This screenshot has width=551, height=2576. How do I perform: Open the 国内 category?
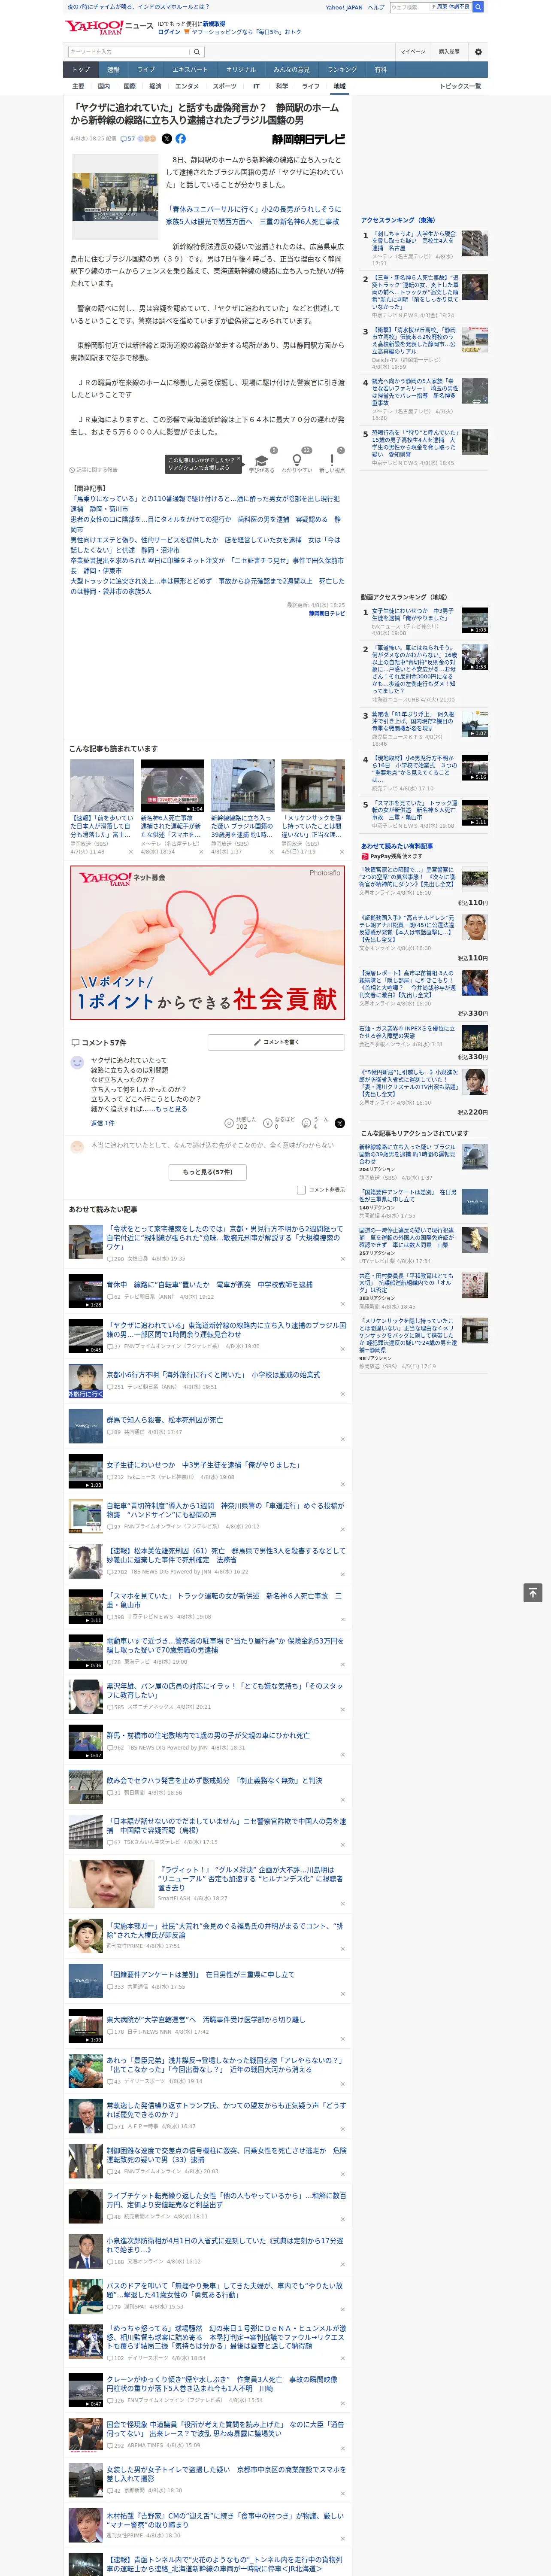pyautogui.click(x=104, y=86)
